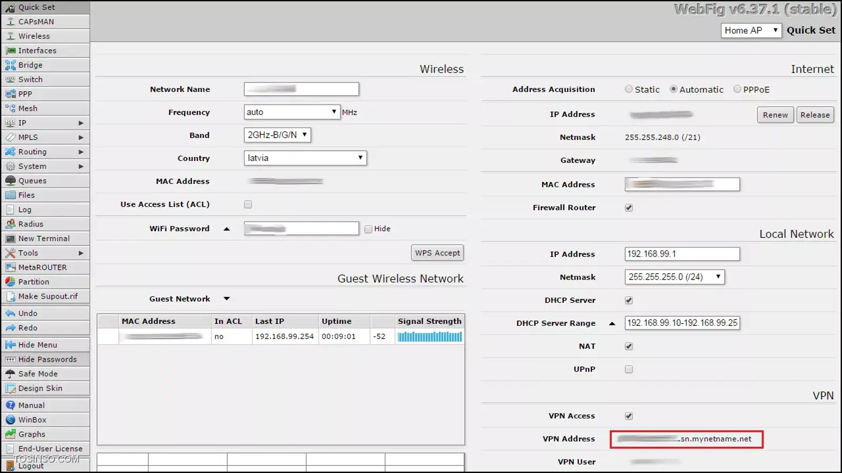The width and height of the screenshot is (842, 473).
Task: Click the signal strength bar
Action: coord(429,337)
